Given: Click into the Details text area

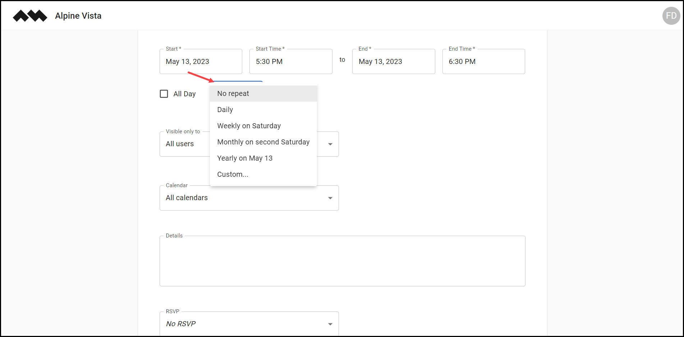Looking at the screenshot, I should (343, 261).
